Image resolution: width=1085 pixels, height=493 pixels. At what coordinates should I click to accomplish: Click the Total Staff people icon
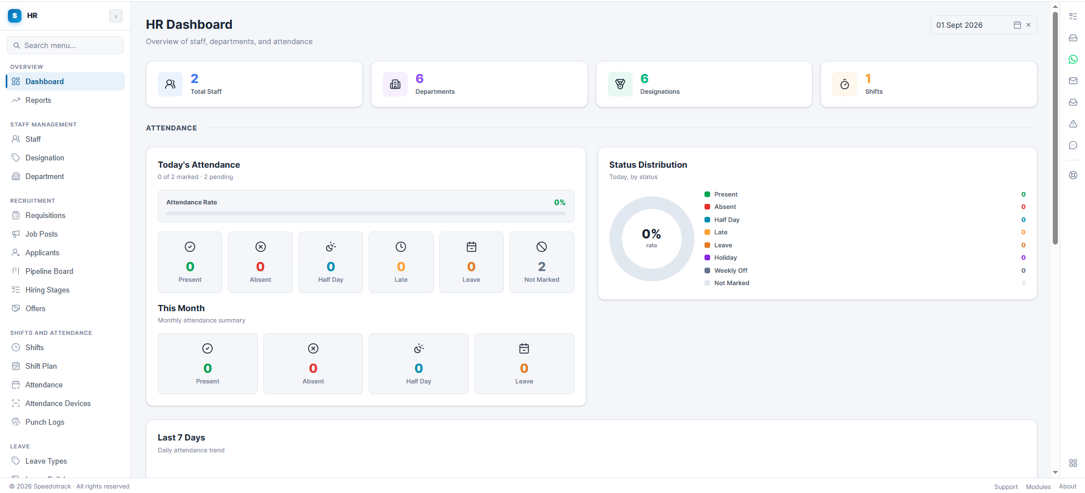point(170,84)
